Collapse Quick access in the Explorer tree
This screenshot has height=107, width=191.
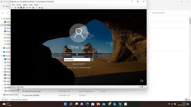click(1, 19)
